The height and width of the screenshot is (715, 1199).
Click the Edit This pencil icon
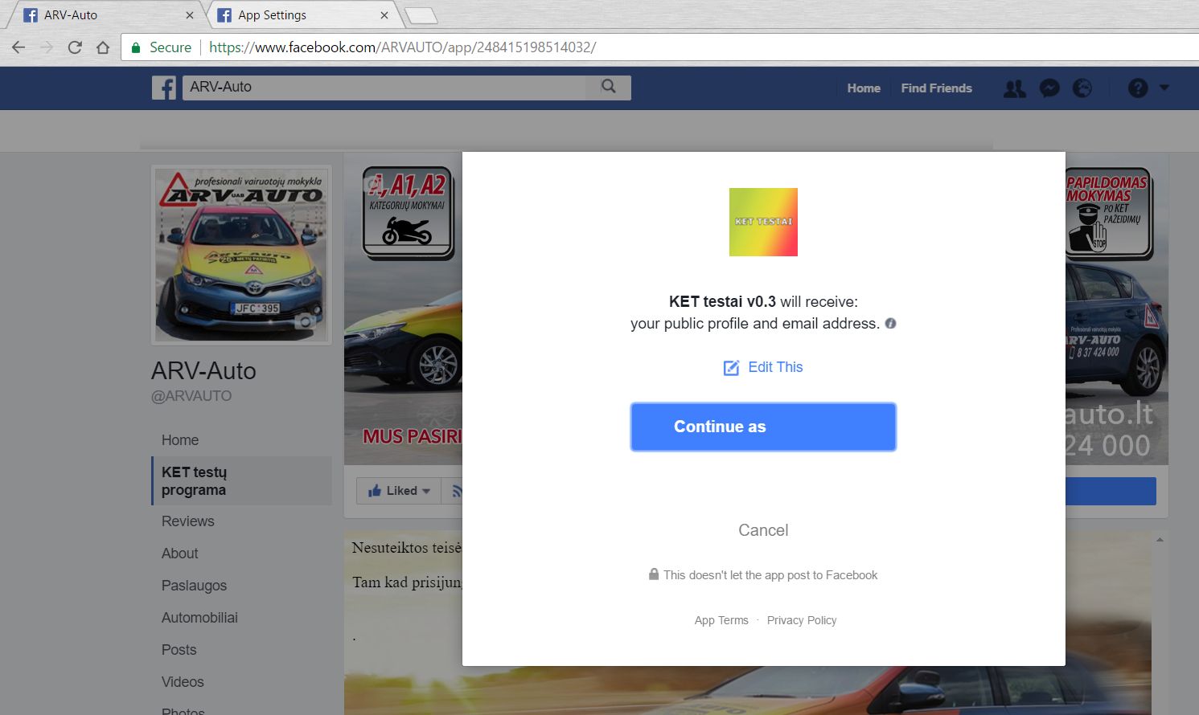(x=731, y=368)
